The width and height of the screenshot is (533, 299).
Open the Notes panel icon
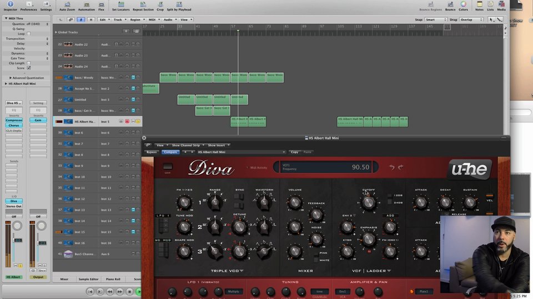479,4
